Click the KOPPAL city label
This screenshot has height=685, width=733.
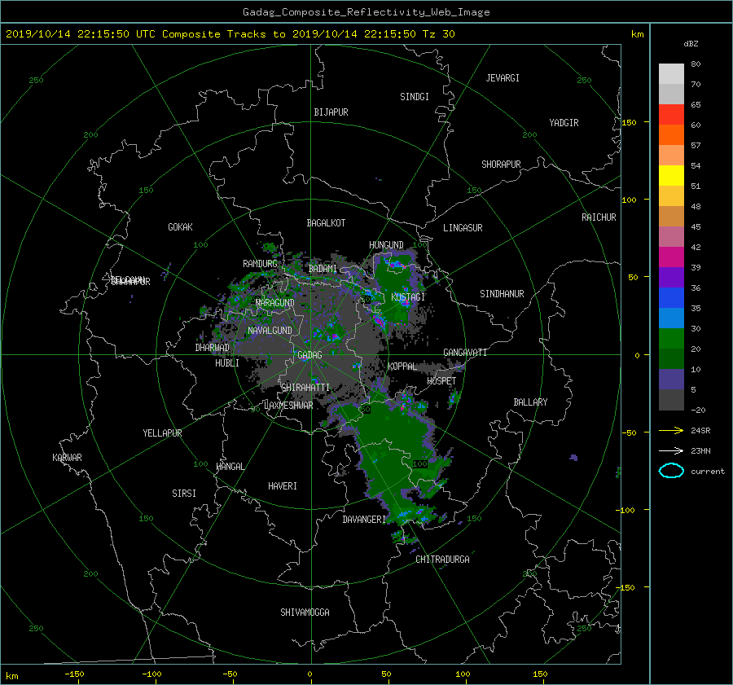click(x=402, y=367)
